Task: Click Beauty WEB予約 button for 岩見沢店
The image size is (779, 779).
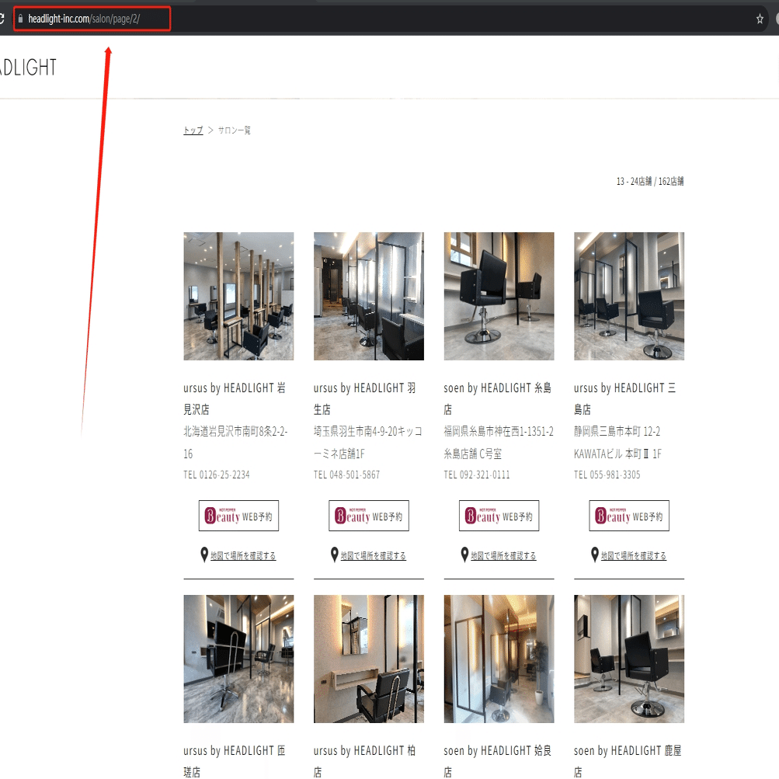Action: click(x=238, y=516)
